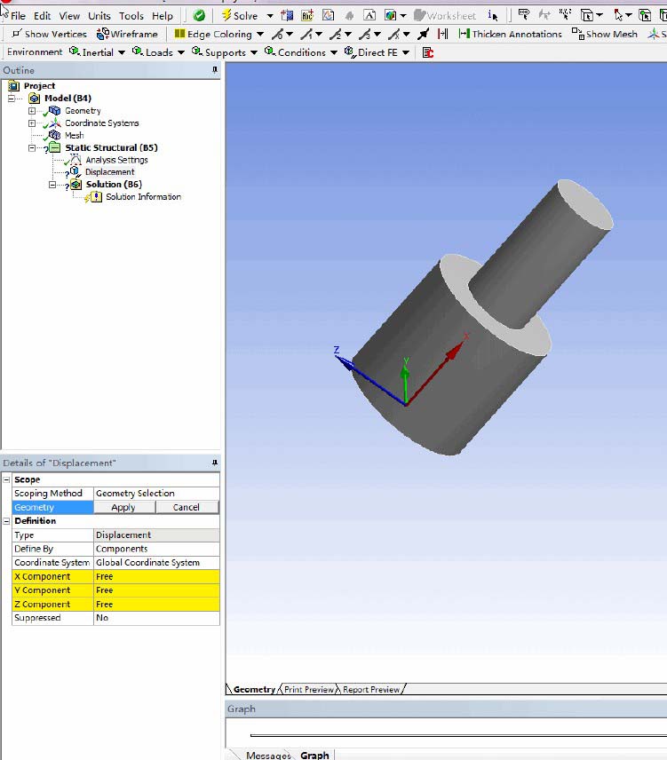Viewport: 667px width, 760px height.
Task: Click the Y Component Free value field
Action: click(156, 590)
